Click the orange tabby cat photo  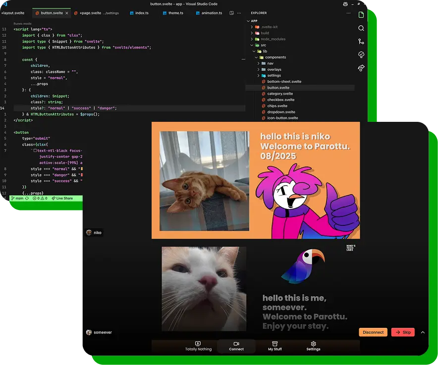click(204, 181)
